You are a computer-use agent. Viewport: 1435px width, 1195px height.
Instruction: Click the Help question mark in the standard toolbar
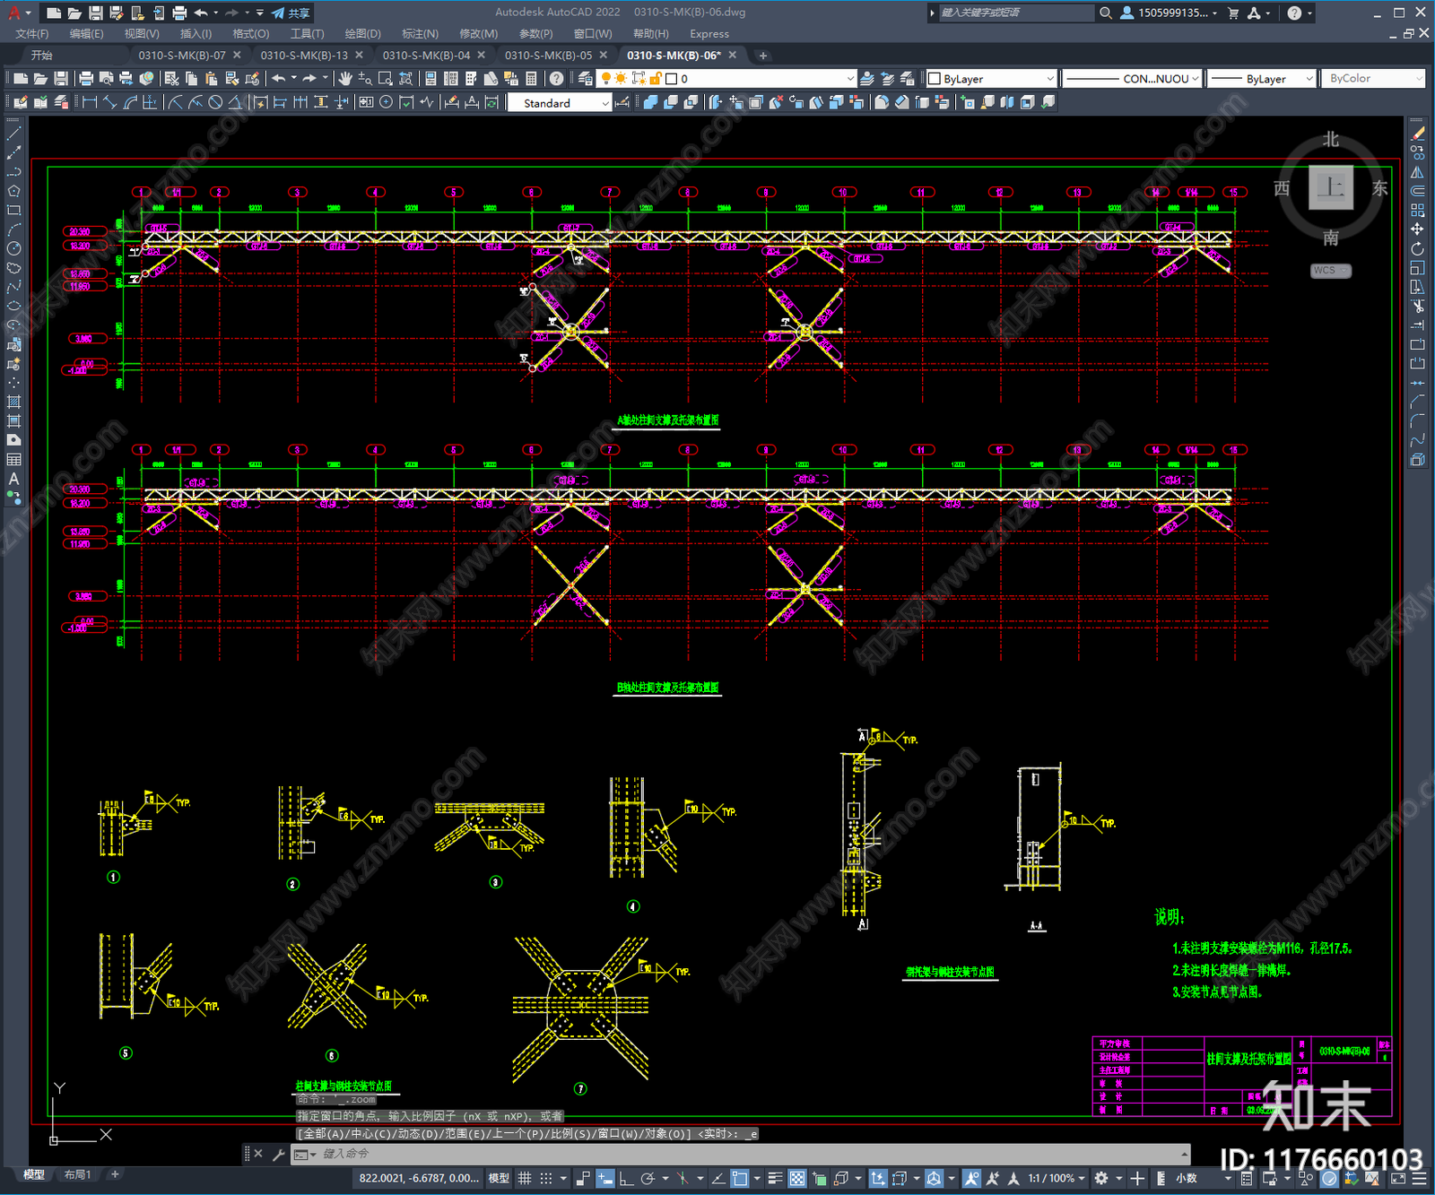[557, 79]
